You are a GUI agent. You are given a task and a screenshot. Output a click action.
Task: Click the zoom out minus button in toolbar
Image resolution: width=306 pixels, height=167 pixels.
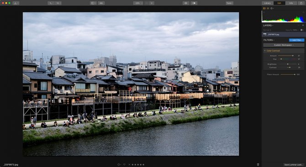(147, 3)
